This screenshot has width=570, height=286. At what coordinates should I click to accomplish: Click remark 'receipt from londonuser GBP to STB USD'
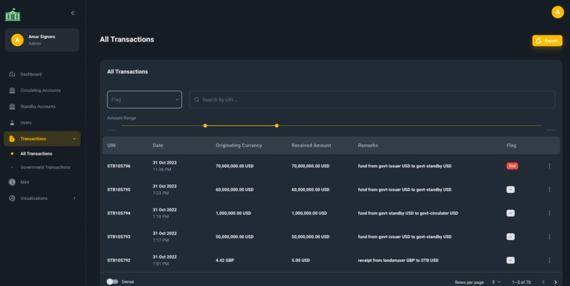click(x=398, y=261)
